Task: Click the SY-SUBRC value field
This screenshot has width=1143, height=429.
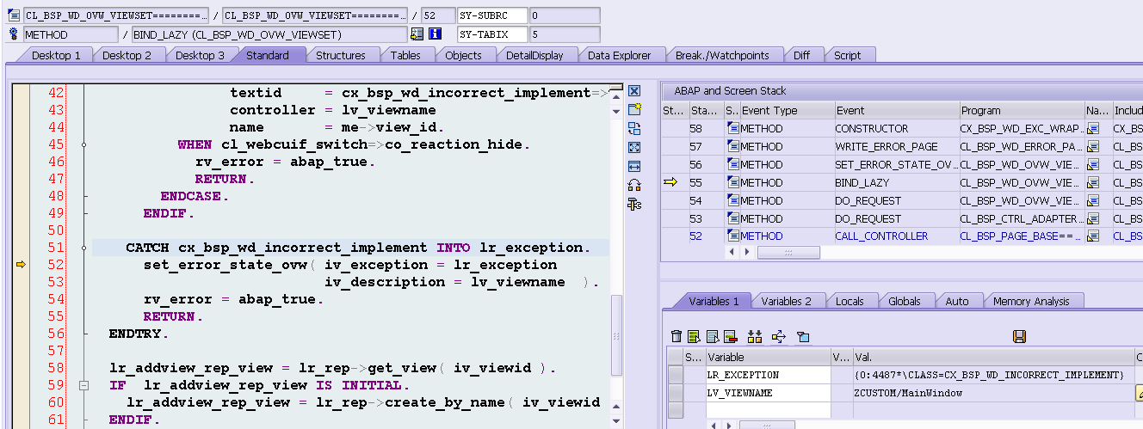Action: [x=564, y=15]
